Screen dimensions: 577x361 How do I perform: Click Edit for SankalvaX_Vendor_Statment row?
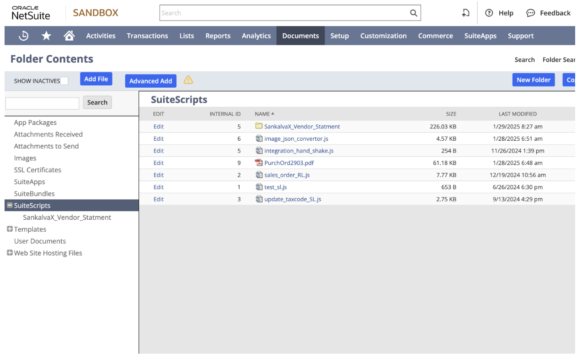pyautogui.click(x=159, y=127)
